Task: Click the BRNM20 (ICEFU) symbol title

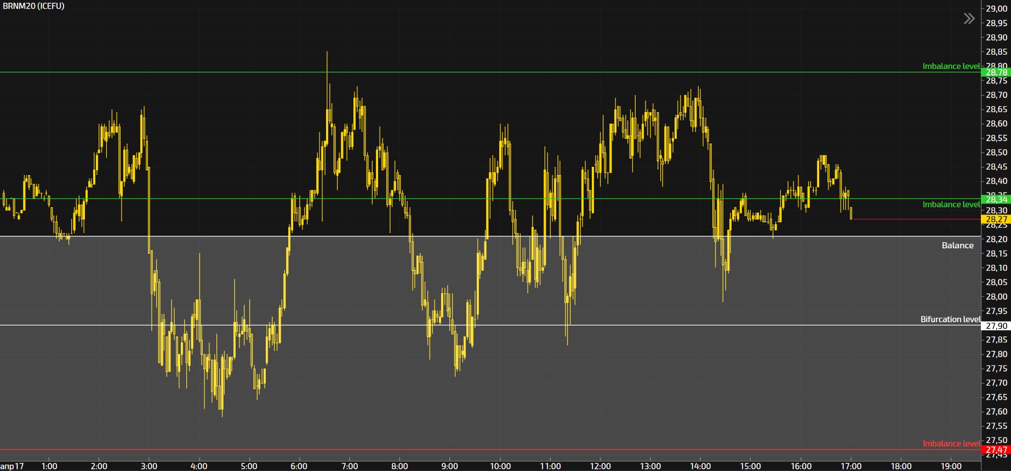Action: (x=33, y=6)
